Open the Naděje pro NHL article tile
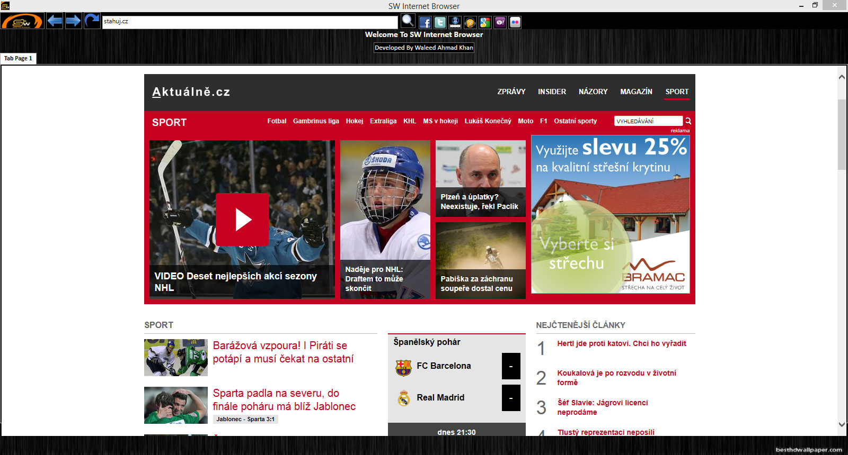Screen dimensions: 848x455 click(385, 220)
